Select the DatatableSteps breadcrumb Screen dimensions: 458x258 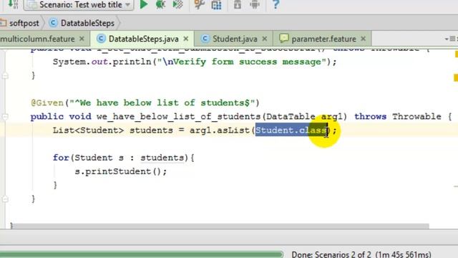82,23
